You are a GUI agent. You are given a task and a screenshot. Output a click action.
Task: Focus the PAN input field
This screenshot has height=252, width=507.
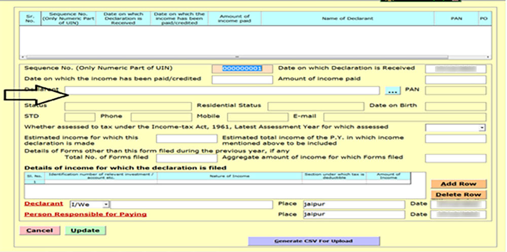455,91
